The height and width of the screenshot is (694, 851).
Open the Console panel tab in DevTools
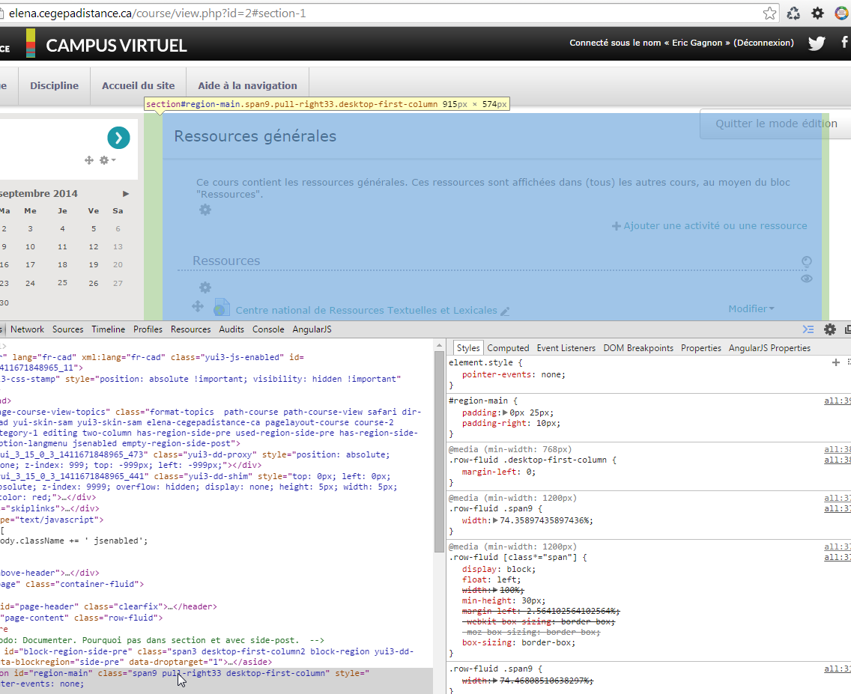point(268,329)
